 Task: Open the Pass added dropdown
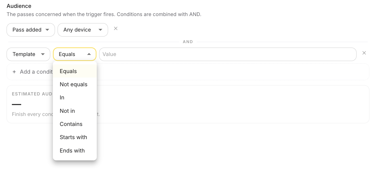31,30
